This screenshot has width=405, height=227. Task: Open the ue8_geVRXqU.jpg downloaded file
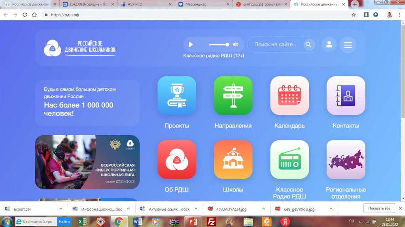[299, 209]
